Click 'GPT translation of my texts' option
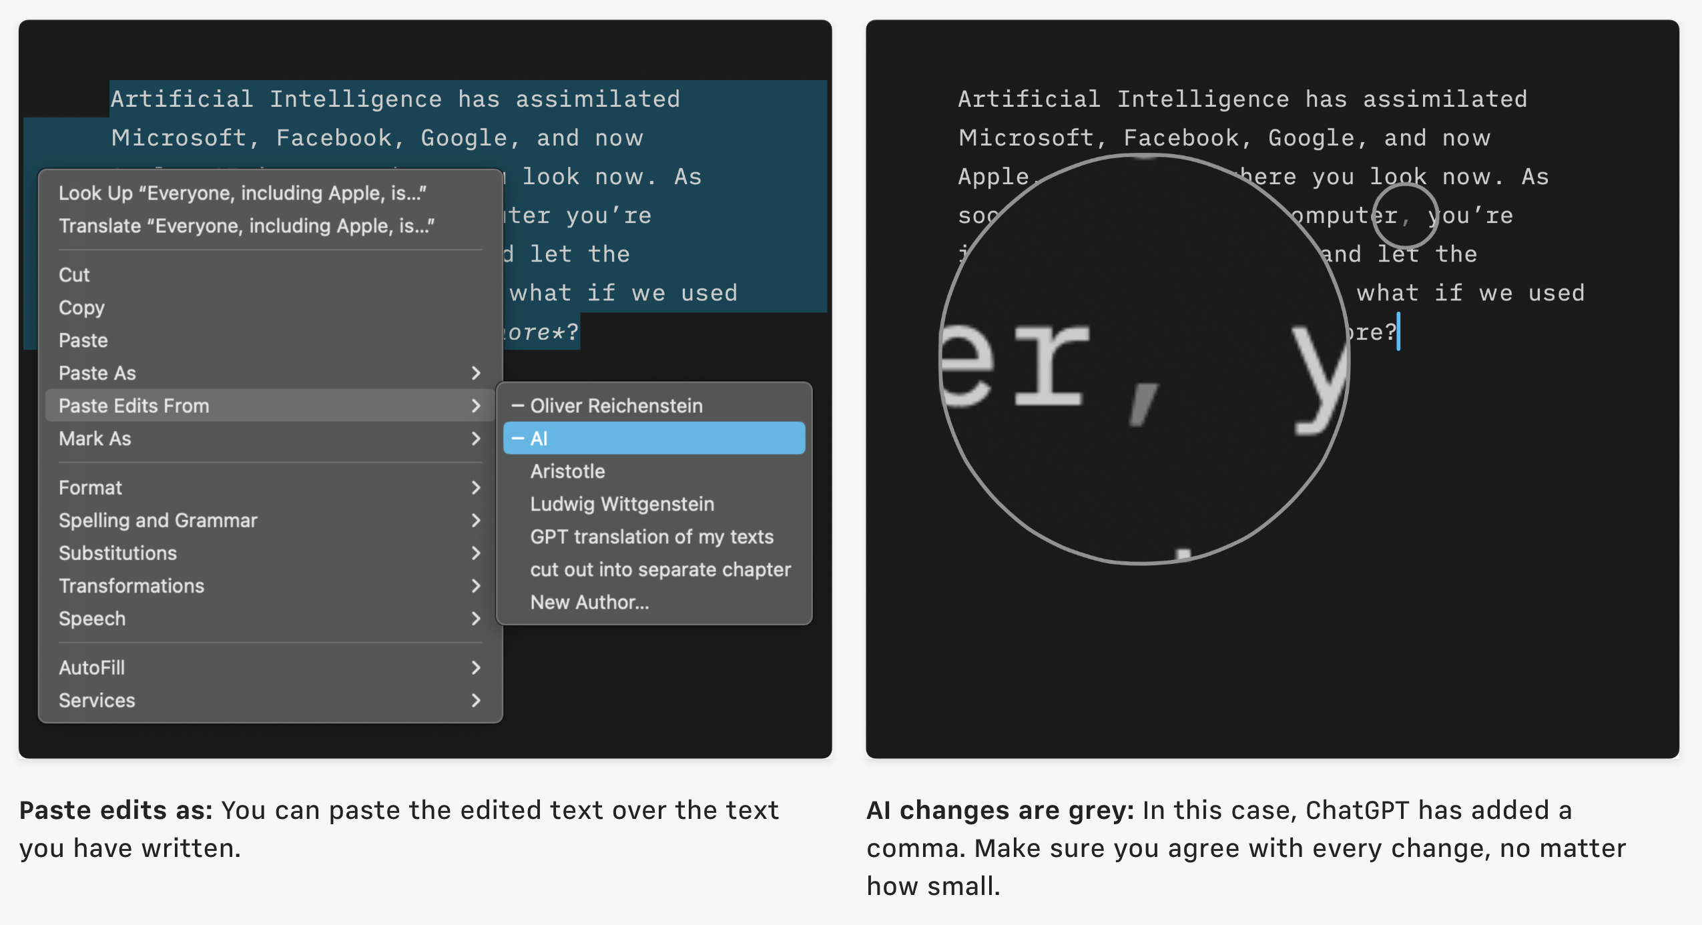 click(651, 535)
